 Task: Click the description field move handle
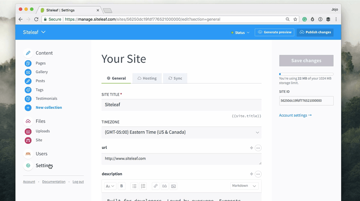(251, 174)
